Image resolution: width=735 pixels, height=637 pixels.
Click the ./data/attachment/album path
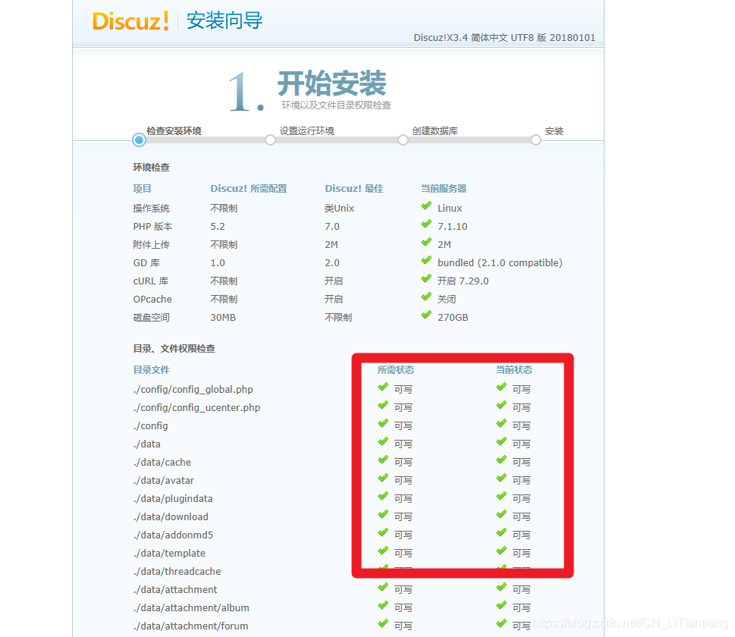191,608
